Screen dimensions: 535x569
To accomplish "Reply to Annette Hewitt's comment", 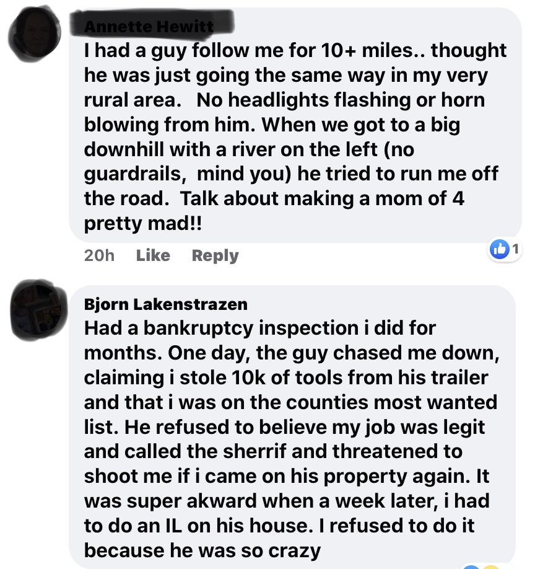I will click(x=215, y=255).
